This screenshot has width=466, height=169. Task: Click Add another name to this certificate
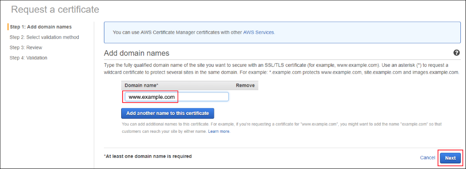168,113
